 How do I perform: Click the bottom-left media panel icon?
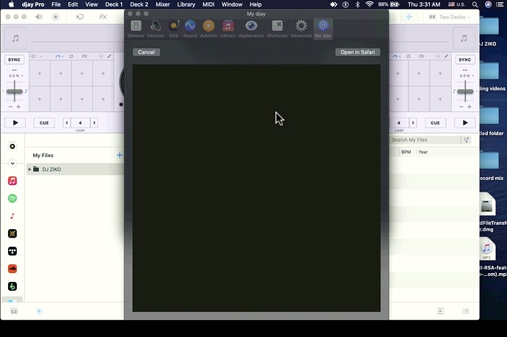[14, 311]
